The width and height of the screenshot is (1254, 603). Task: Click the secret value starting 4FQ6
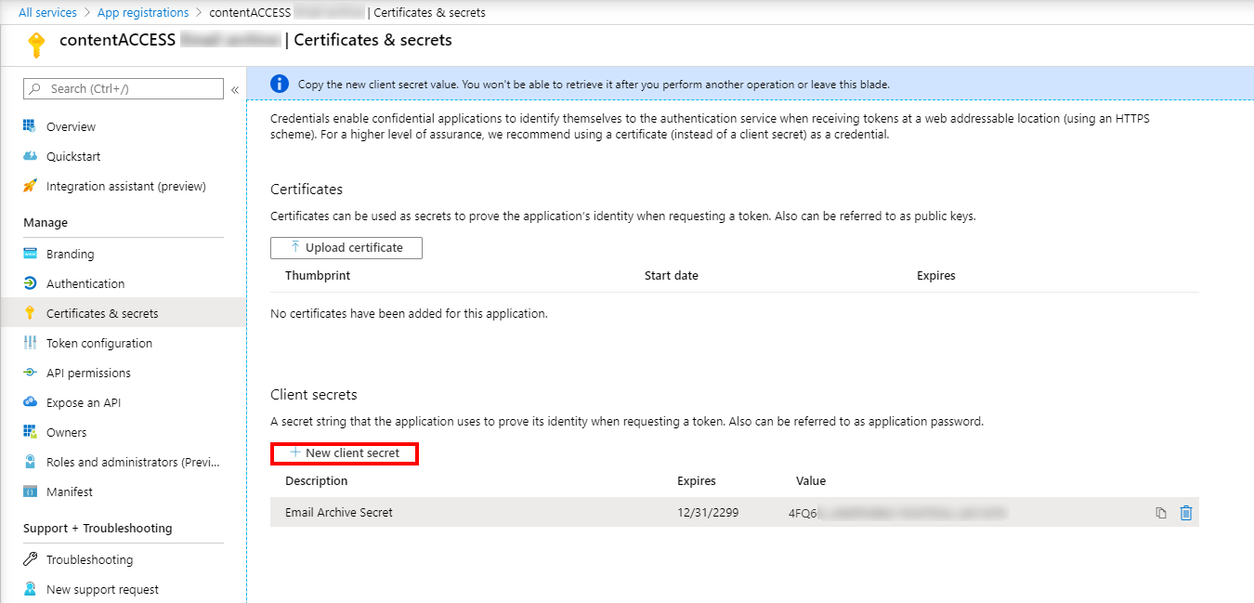tap(897, 512)
